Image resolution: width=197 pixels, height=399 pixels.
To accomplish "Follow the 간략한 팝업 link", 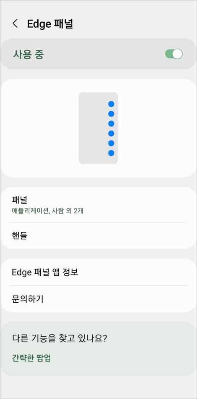I will coord(31,358).
